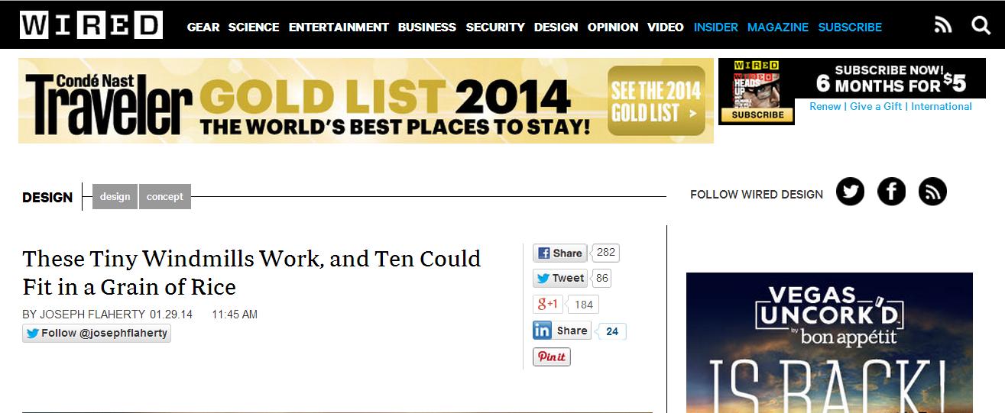This screenshot has height=413, width=1005.
Task: Click the WIRED logo
Action: point(91,25)
